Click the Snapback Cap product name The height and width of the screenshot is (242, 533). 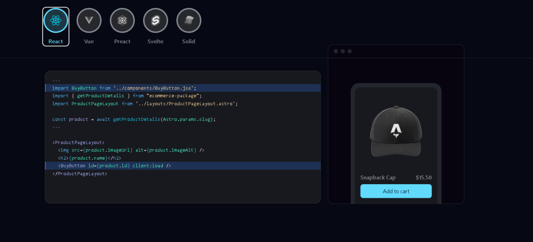(x=378, y=177)
